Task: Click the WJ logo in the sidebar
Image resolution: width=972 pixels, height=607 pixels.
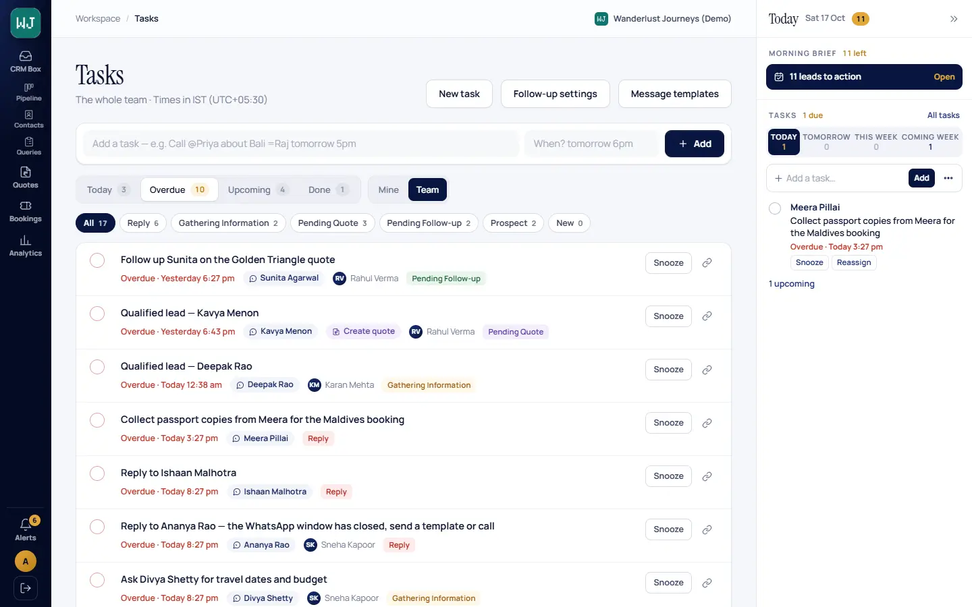Action: (26, 23)
